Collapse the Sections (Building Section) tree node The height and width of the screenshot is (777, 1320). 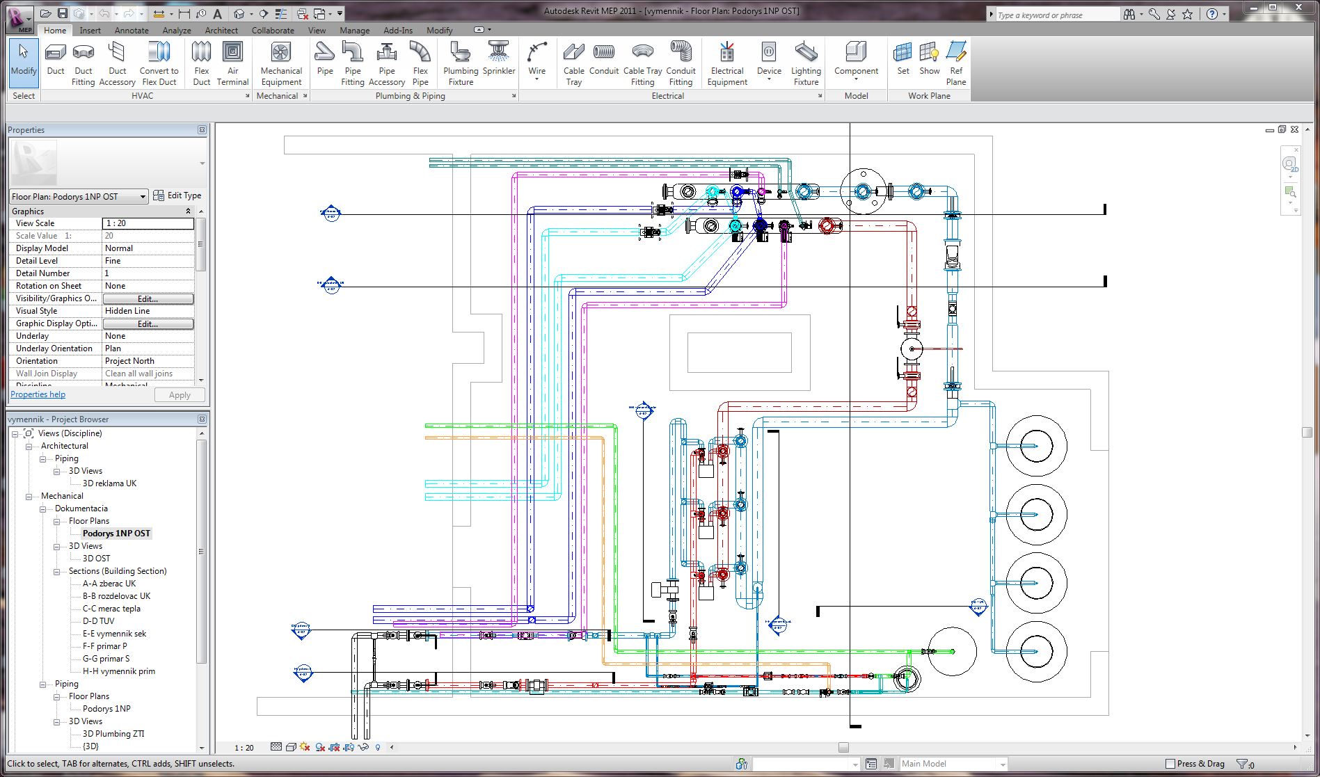57,572
